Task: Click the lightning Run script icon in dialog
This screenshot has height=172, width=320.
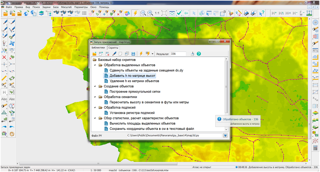Action: pos(141,54)
